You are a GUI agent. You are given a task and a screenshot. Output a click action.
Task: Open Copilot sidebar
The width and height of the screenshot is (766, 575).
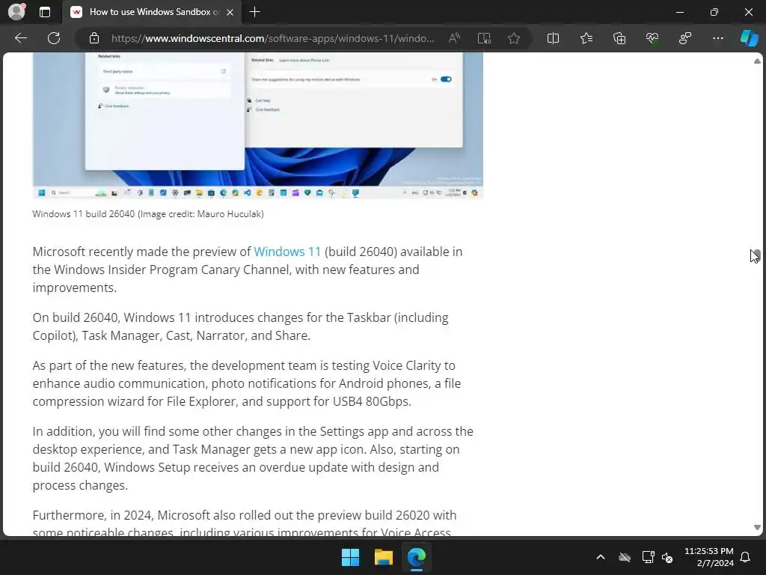point(749,38)
